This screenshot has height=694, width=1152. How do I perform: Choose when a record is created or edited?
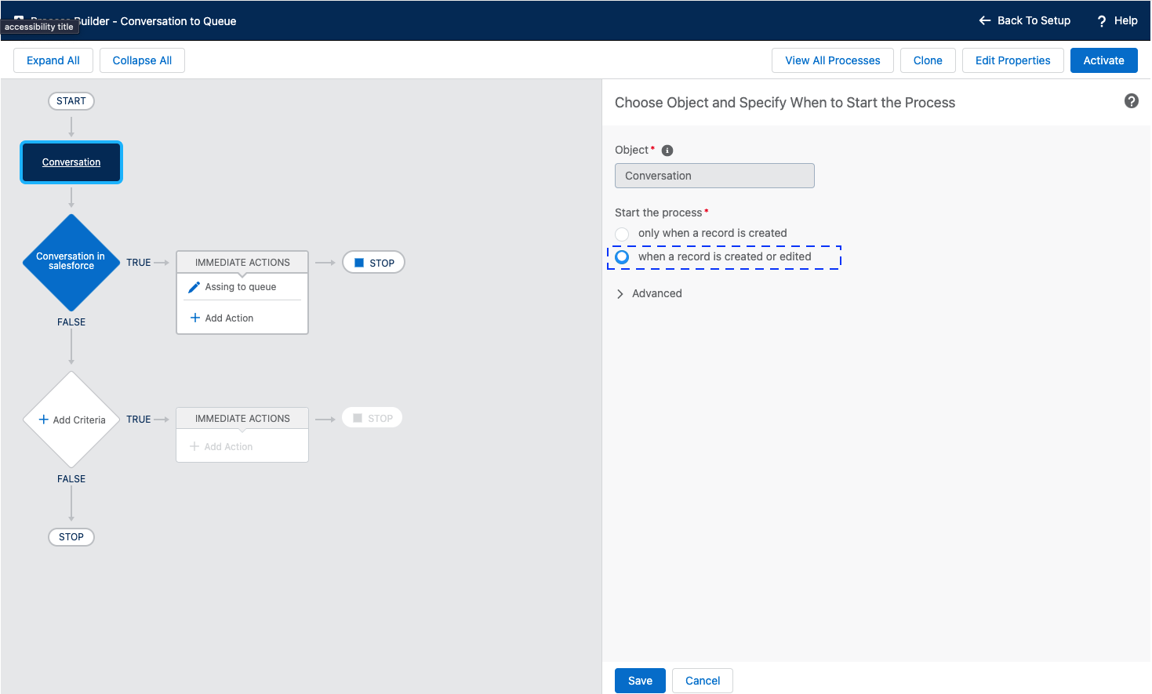point(622,257)
